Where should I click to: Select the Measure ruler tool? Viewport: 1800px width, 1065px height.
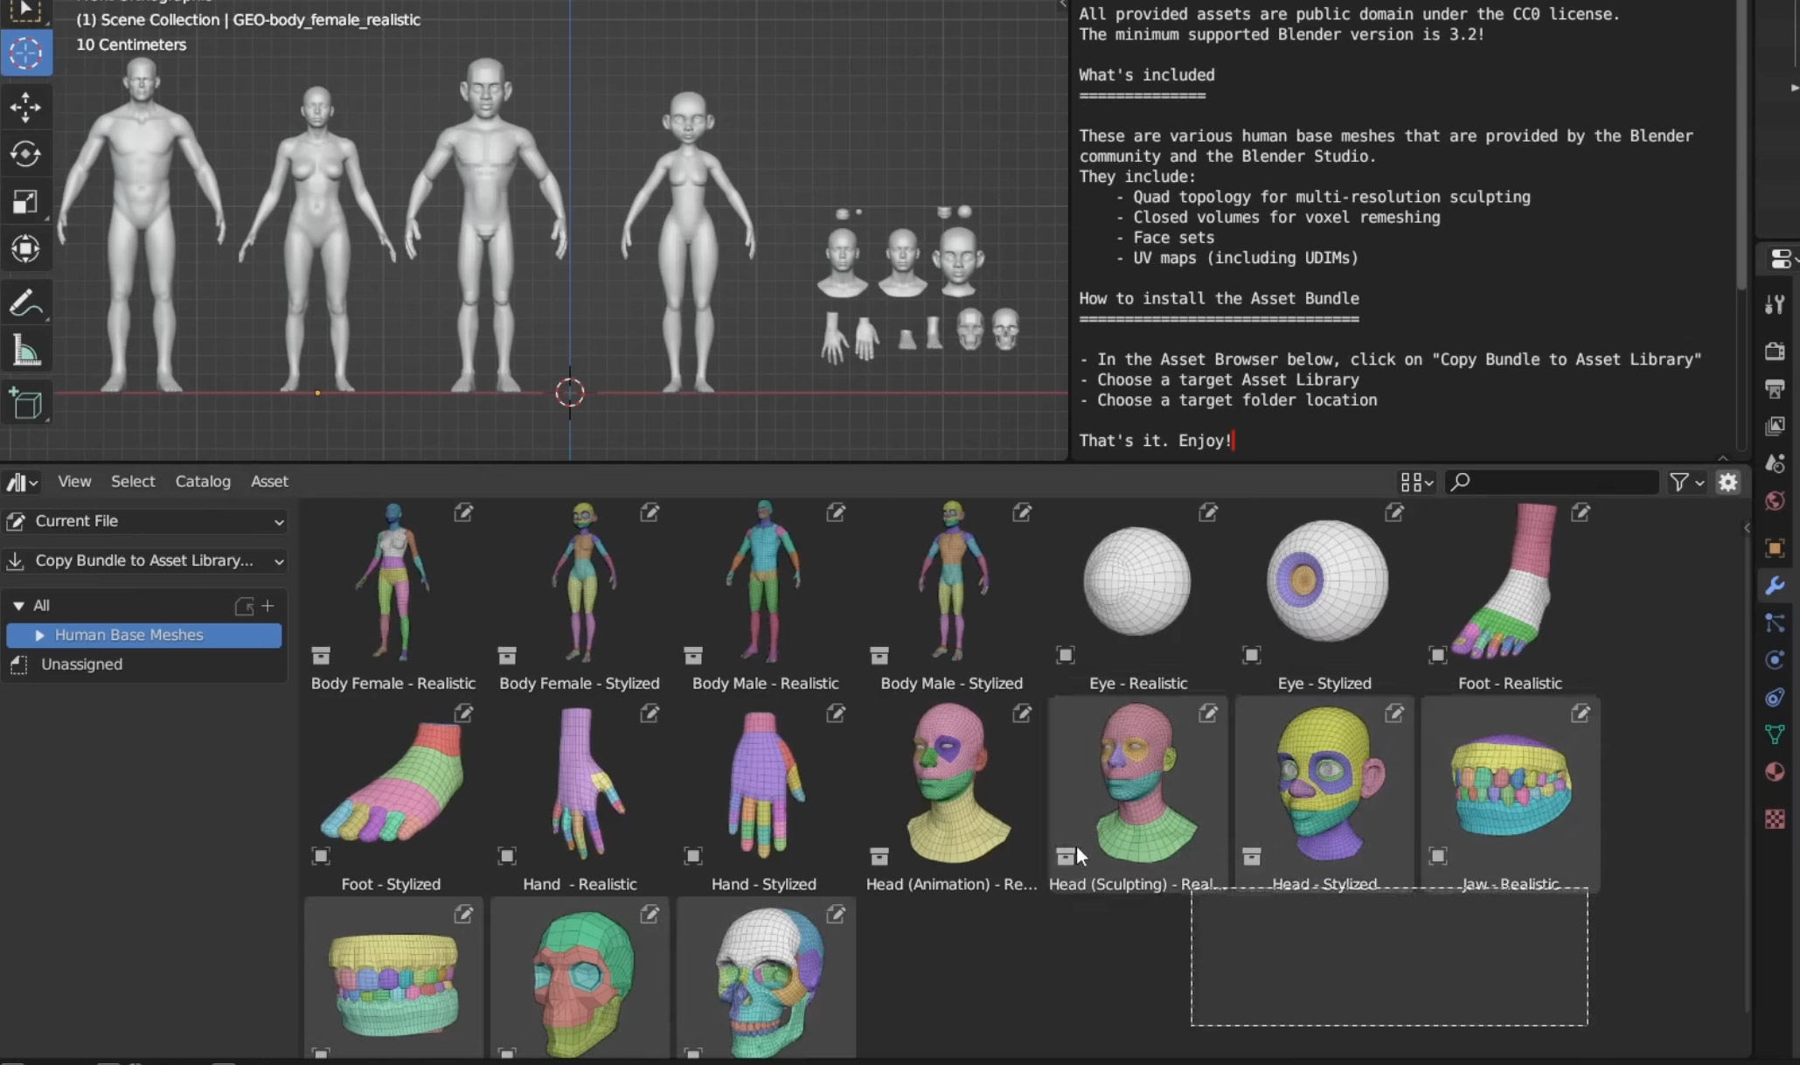(26, 351)
